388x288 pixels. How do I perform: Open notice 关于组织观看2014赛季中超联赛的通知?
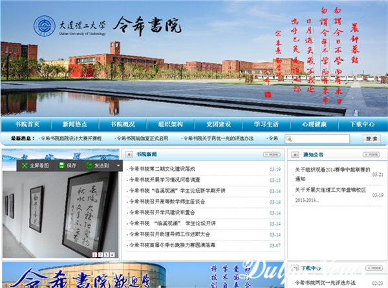click(332, 174)
